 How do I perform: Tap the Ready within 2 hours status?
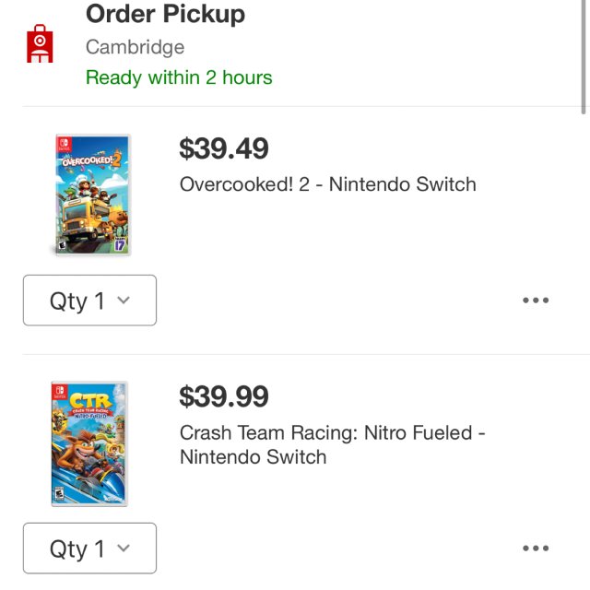click(x=179, y=77)
